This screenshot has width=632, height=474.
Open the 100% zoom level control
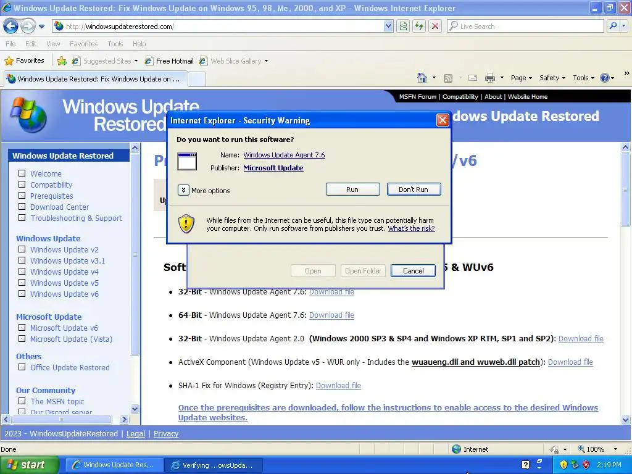[x=598, y=449]
